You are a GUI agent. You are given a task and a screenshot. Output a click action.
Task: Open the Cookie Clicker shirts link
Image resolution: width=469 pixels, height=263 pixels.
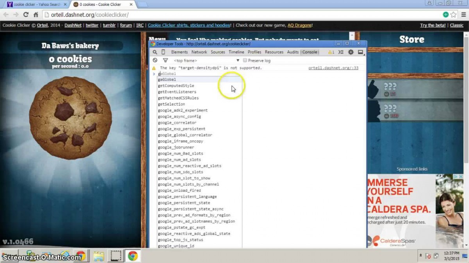click(x=190, y=25)
